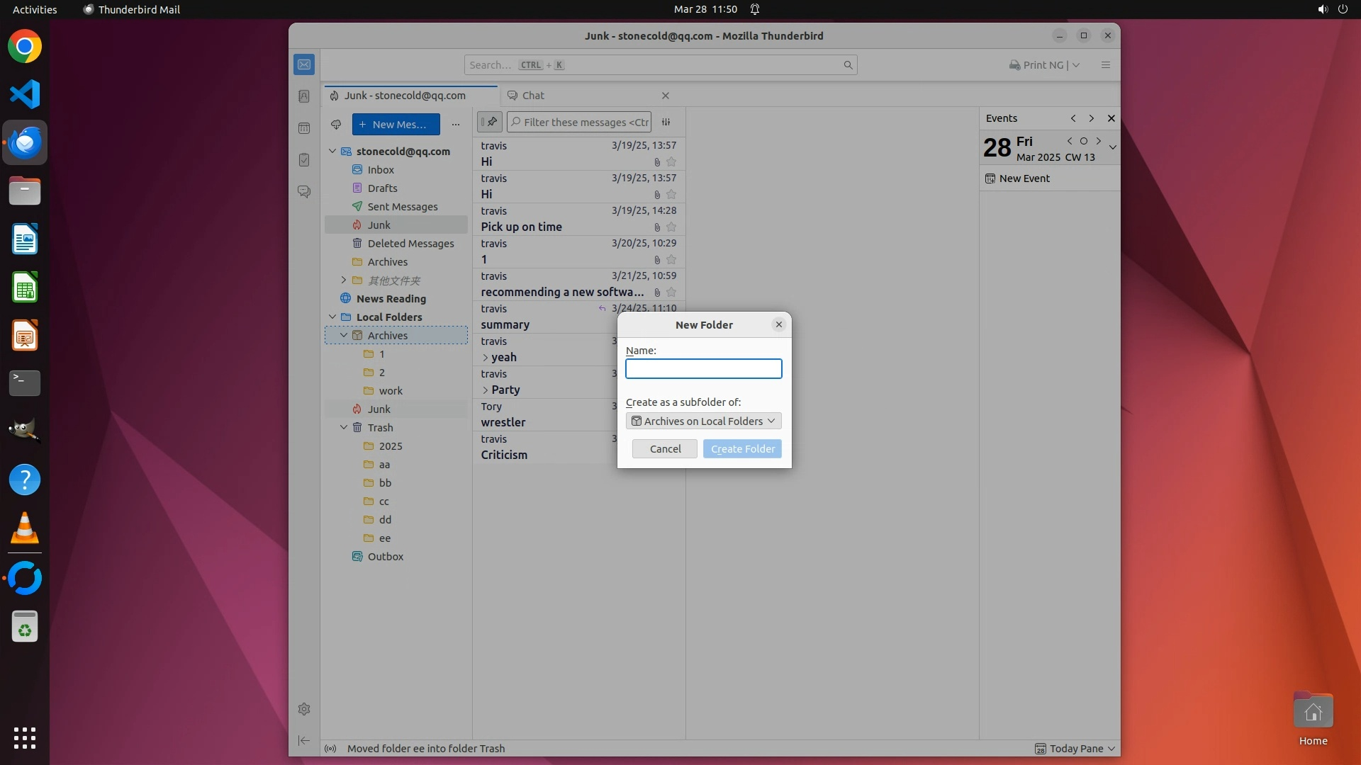1361x765 pixels.
Task: Open the Tasks sidebar icon
Action: click(304, 160)
